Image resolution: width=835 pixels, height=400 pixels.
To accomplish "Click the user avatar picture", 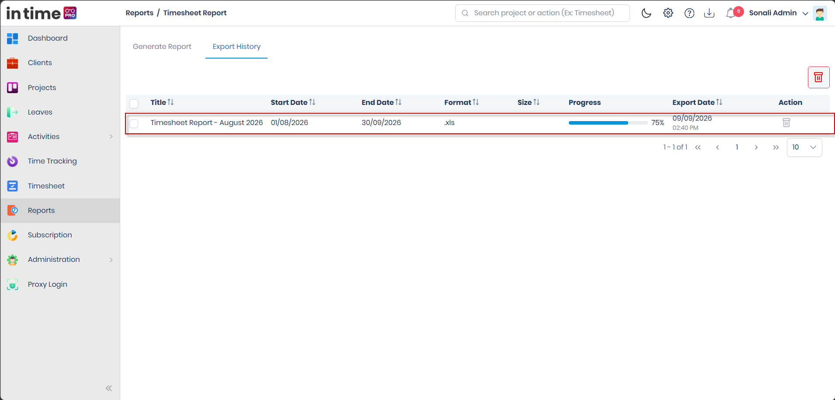I will click(820, 13).
